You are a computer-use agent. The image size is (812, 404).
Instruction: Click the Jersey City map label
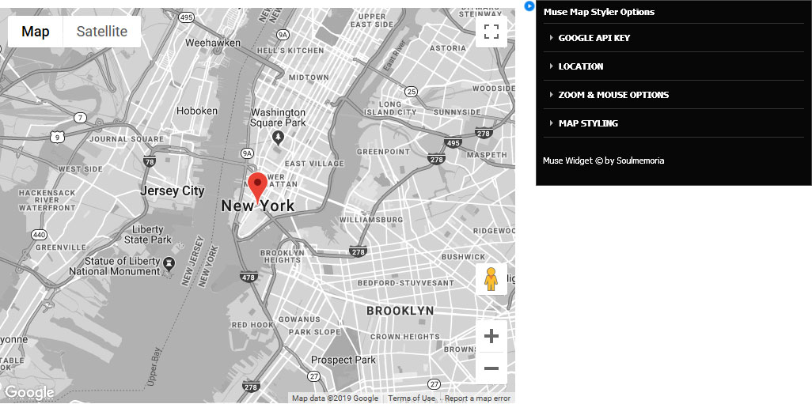[x=173, y=191]
